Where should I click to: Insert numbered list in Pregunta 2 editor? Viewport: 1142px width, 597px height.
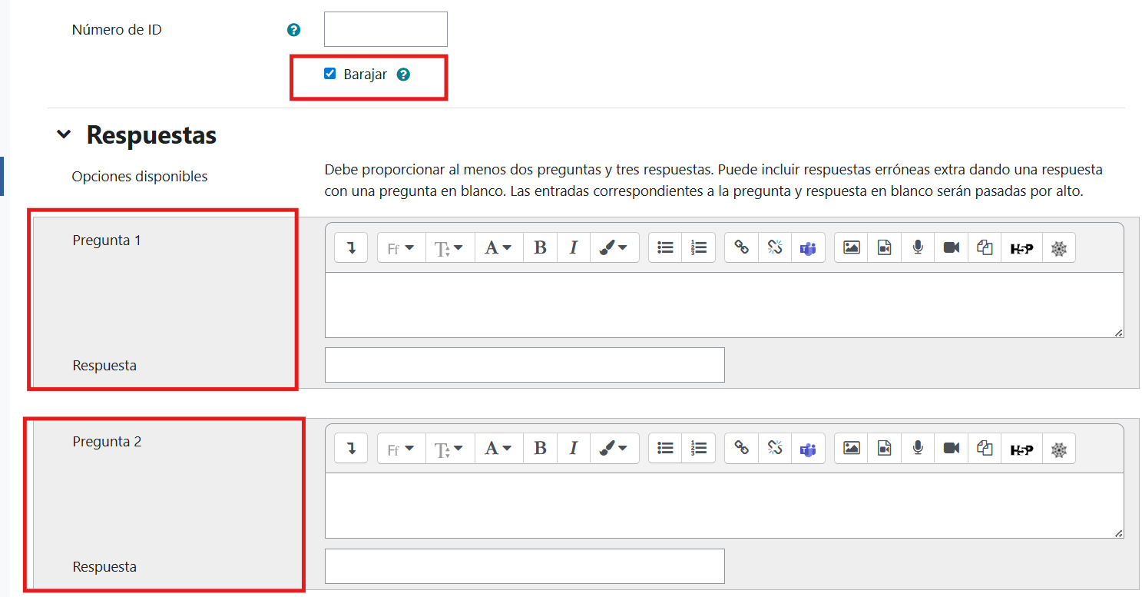tap(698, 449)
